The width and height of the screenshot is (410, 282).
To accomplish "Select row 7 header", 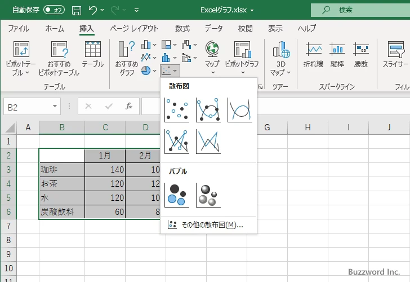I will pos(8,226).
